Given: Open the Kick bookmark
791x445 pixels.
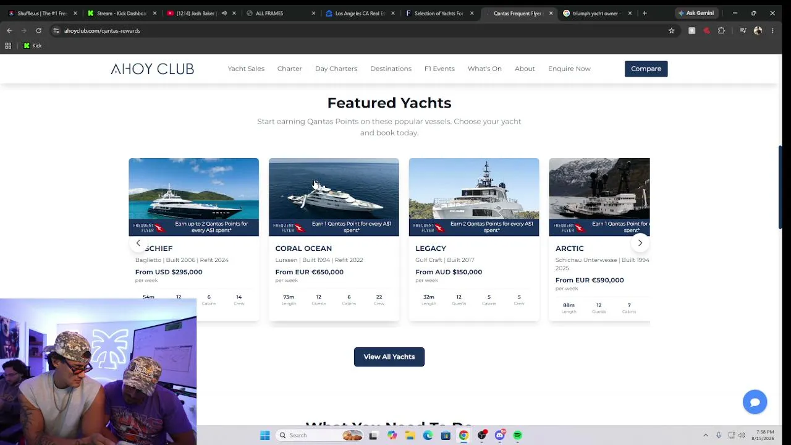Looking at the screenshot, I should pos(32,46).
